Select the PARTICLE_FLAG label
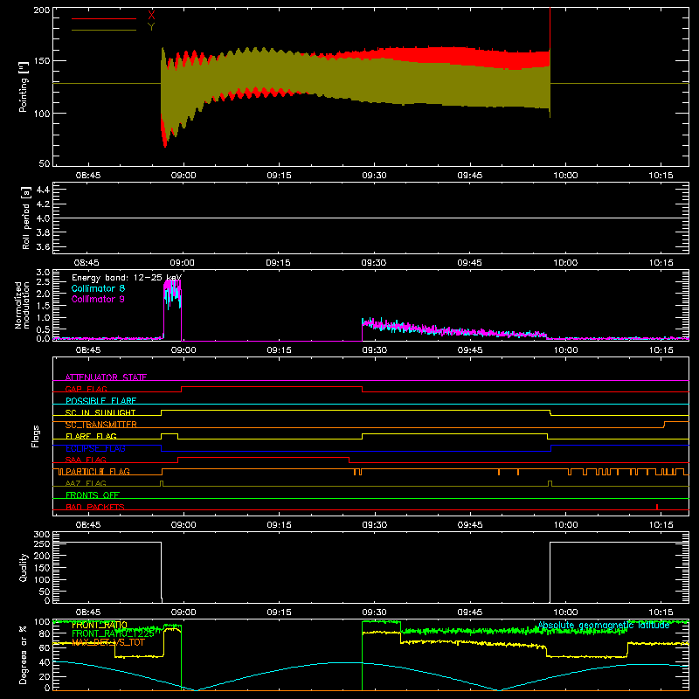Image resolution: width=699 pixels, height=699 pixels. (98, 472)
